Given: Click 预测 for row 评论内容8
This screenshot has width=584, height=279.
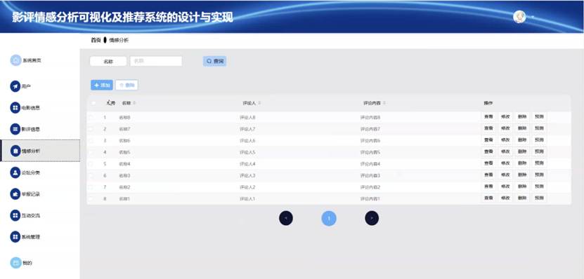Looking at the screenshot, I should click(539, 116).
